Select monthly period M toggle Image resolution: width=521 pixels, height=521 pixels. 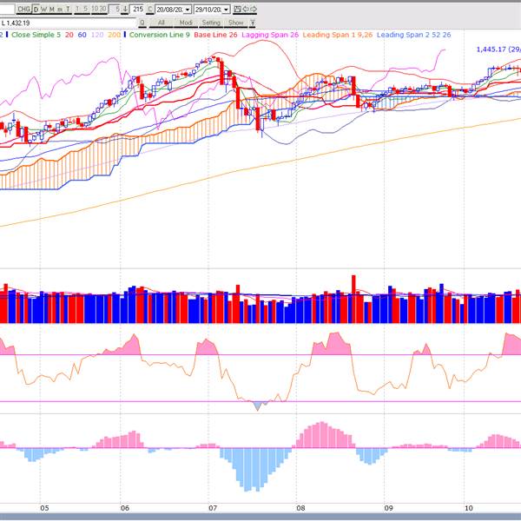[52, 10]
